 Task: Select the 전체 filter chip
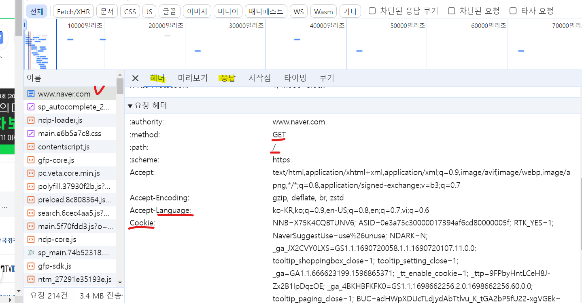pos(36,11)
